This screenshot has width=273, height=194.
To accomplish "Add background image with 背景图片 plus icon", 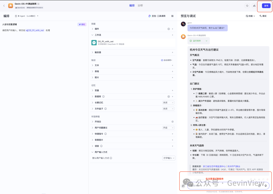I will (x=173, y=140).
